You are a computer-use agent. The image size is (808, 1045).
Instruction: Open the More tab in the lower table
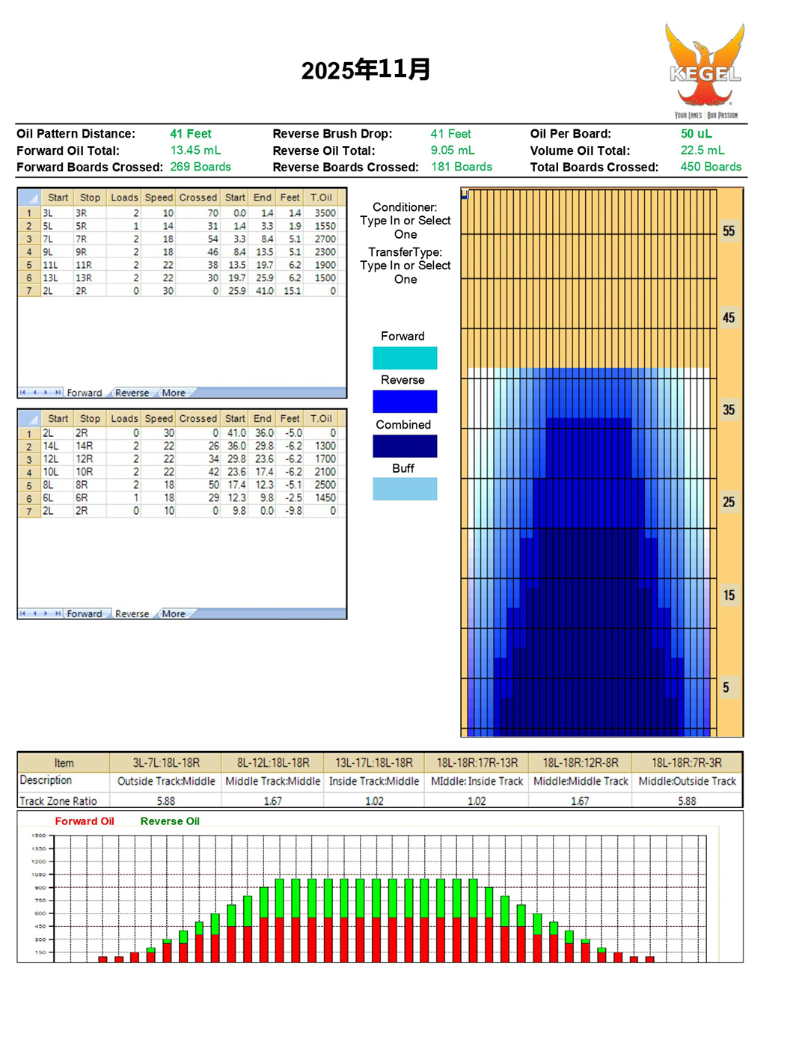point(174,613)
